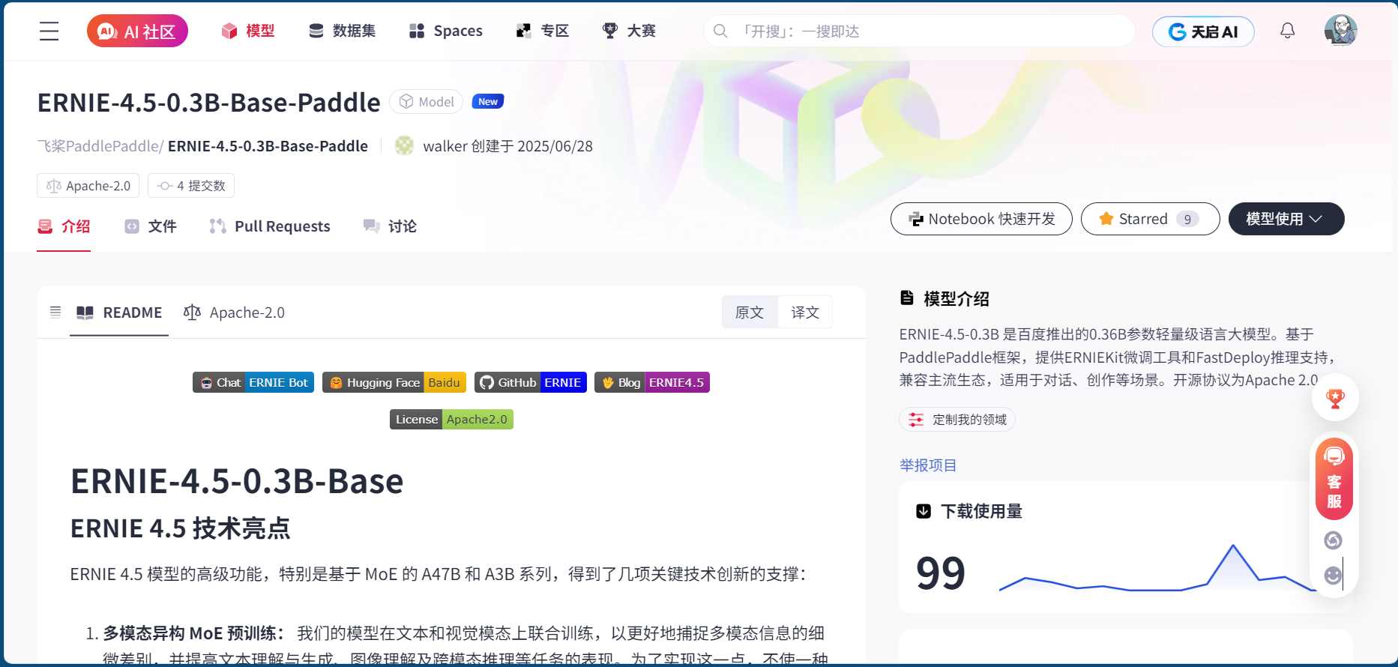Screen dimensions: 1398x667
Task: Click the ERNIE 4.5 技术亮点 heading
Action: (180, 528)
